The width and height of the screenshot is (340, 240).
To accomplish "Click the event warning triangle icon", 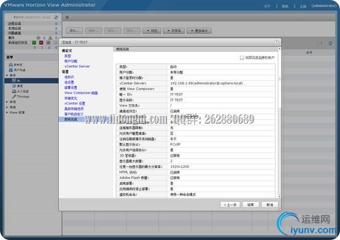I will (50, 38).
